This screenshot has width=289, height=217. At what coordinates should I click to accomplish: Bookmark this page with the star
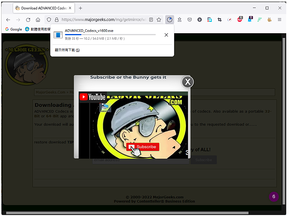click(x=159, y=20)
